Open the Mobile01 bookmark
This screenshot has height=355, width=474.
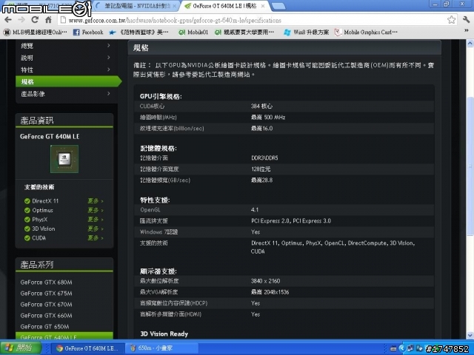(x=193, y=32)
